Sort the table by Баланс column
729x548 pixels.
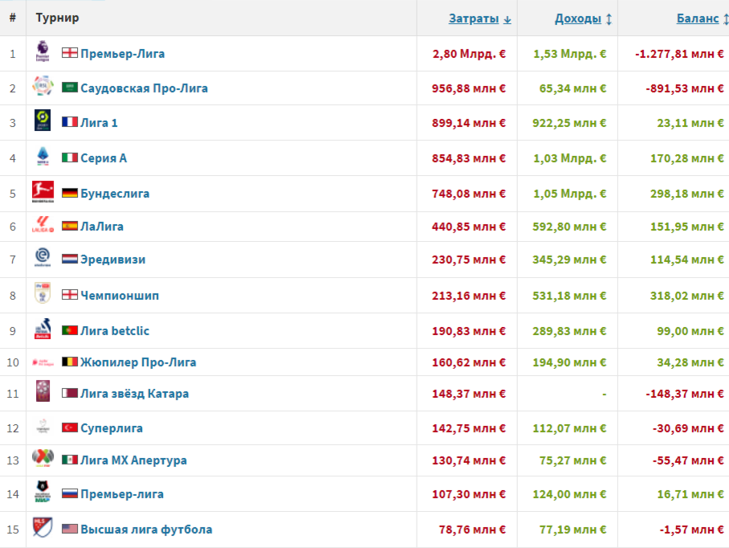(x=703, y=18)
